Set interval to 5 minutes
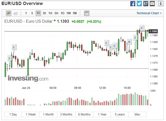 pos(32,13)
